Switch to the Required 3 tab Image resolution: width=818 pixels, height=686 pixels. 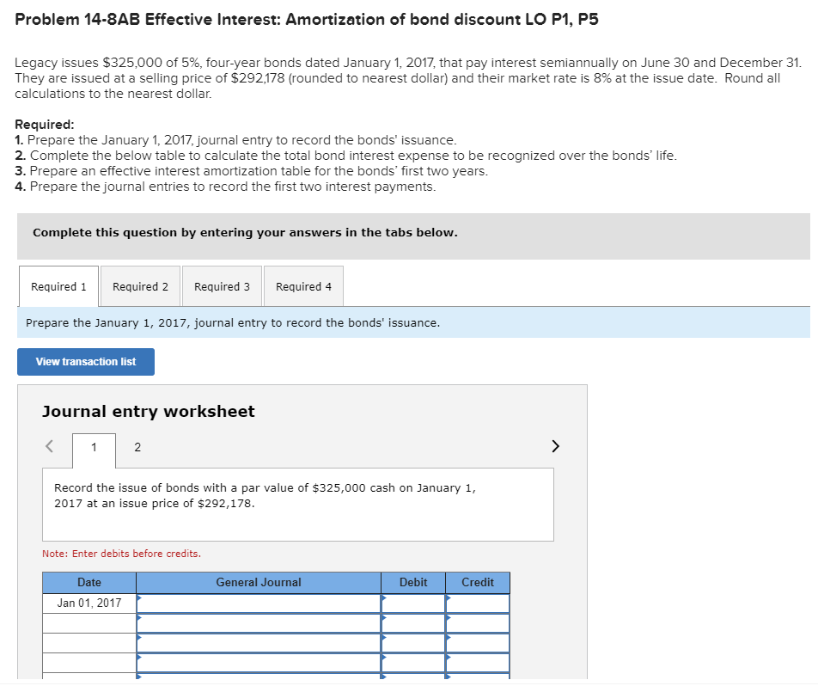(x=221, y=286)
